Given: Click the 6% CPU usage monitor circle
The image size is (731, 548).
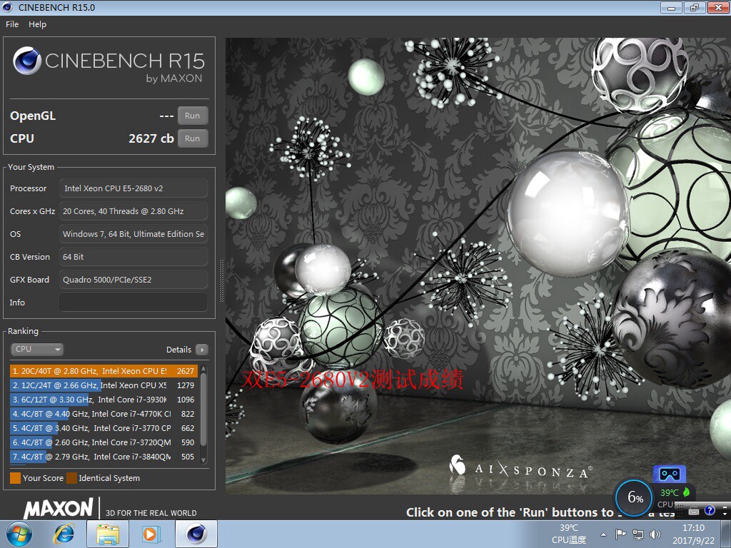Looking at the screenshot, I should tap(634, 497).
